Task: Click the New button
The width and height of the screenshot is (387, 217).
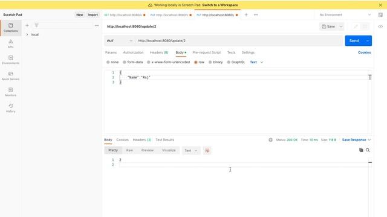Action: point(80,14)
